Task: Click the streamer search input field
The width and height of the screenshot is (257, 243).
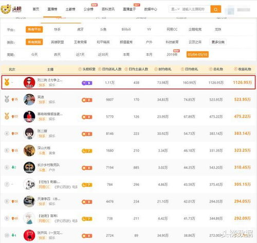Action: (195, 9)
